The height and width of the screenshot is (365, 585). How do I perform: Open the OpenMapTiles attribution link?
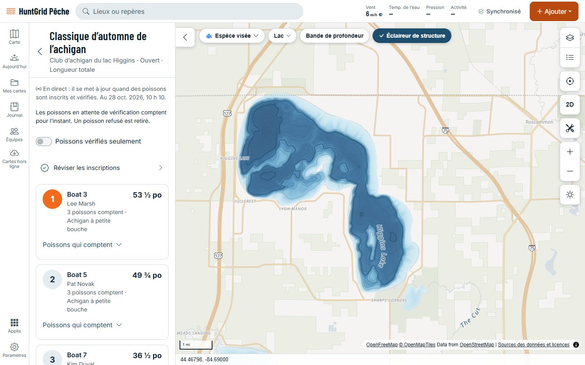[x=417, y=345]
